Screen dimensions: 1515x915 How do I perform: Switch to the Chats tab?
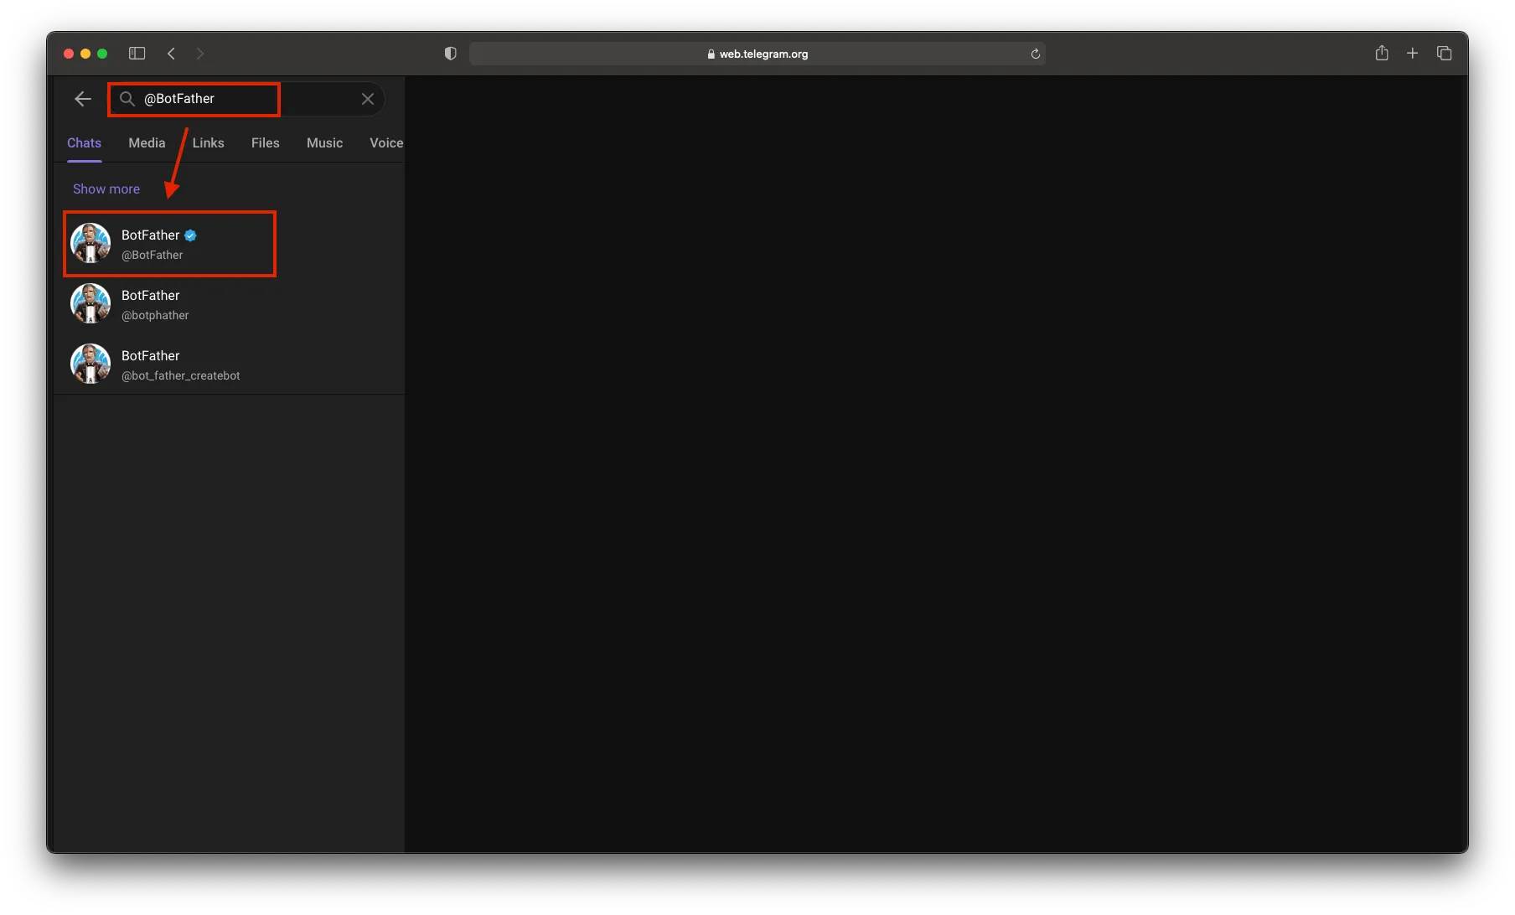point(84,143)
